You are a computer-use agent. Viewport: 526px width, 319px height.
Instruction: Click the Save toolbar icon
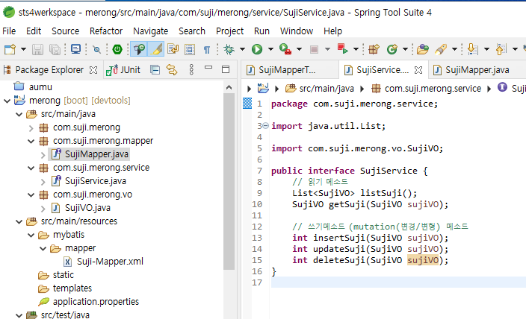click(x=37, y=49)
